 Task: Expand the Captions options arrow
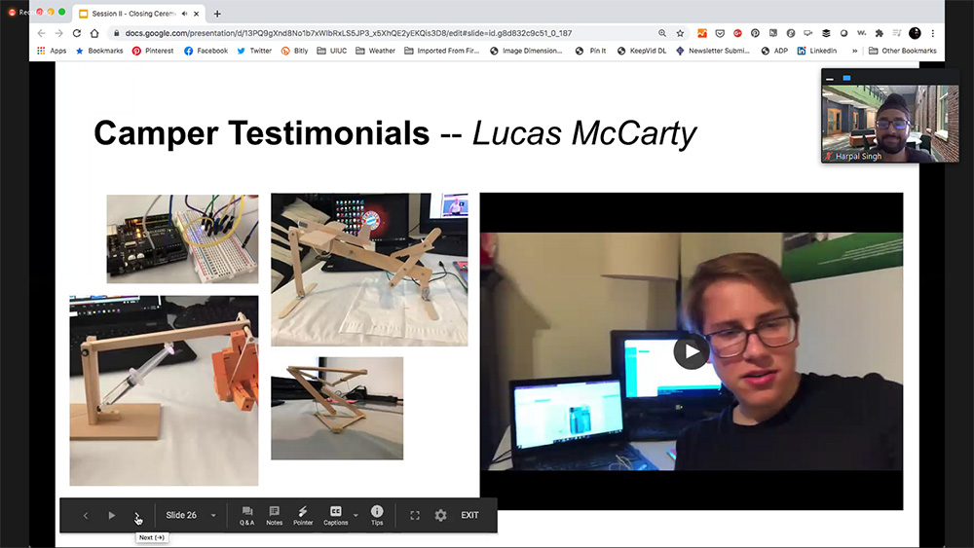(x=356, y=515)
